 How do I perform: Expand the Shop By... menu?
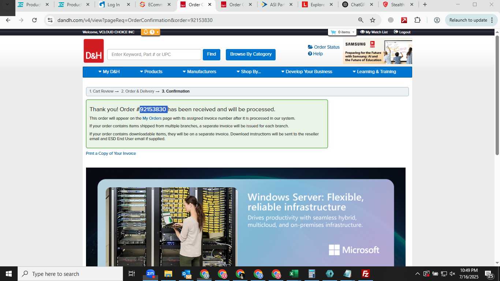coord(249,72)
